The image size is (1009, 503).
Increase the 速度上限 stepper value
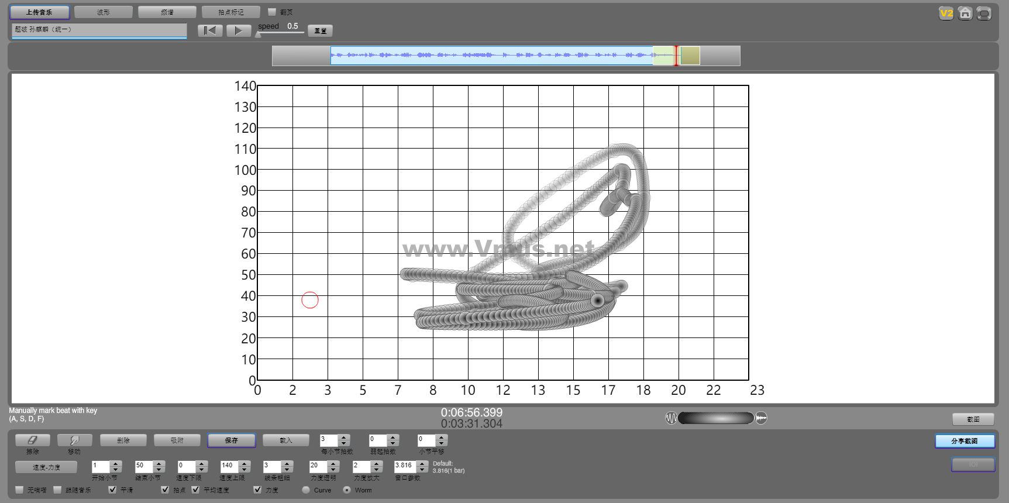point(244,463)
